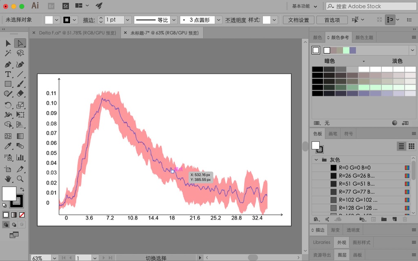418x261 pixels.
Task: Select the Magic Wand tool
Action: pyautogui.click(x=8, y=53)
